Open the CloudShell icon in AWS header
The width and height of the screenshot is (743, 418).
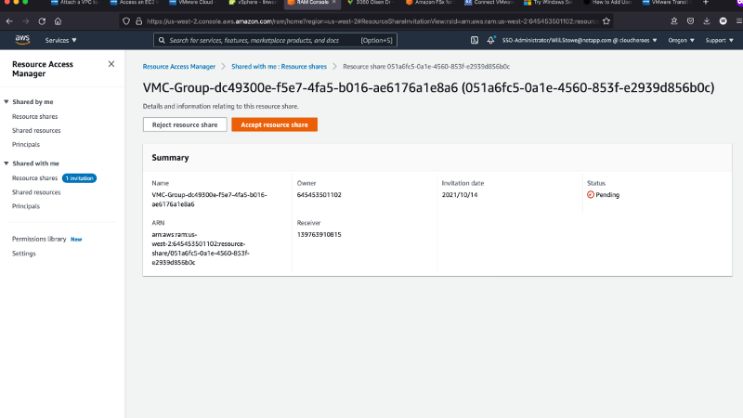(x=475, y=40)
